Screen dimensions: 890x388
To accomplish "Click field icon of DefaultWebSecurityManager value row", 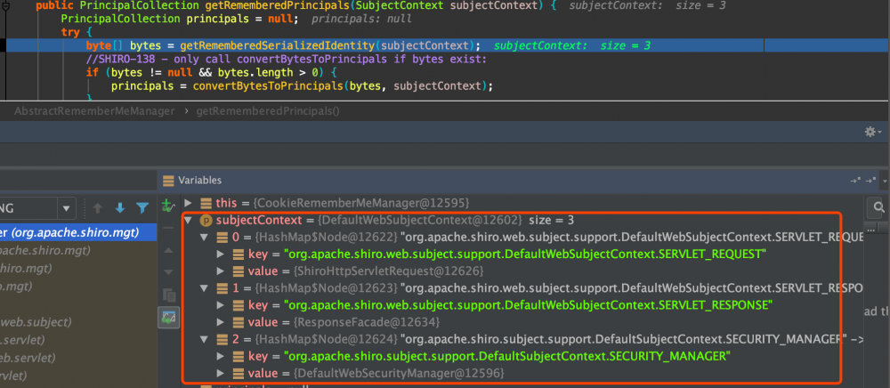I will [x=239, y=373].
